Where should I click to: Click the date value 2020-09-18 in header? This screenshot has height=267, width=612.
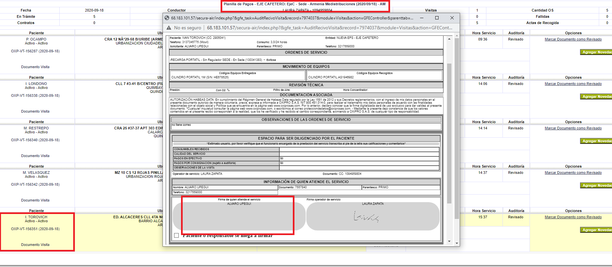(94, 10)
